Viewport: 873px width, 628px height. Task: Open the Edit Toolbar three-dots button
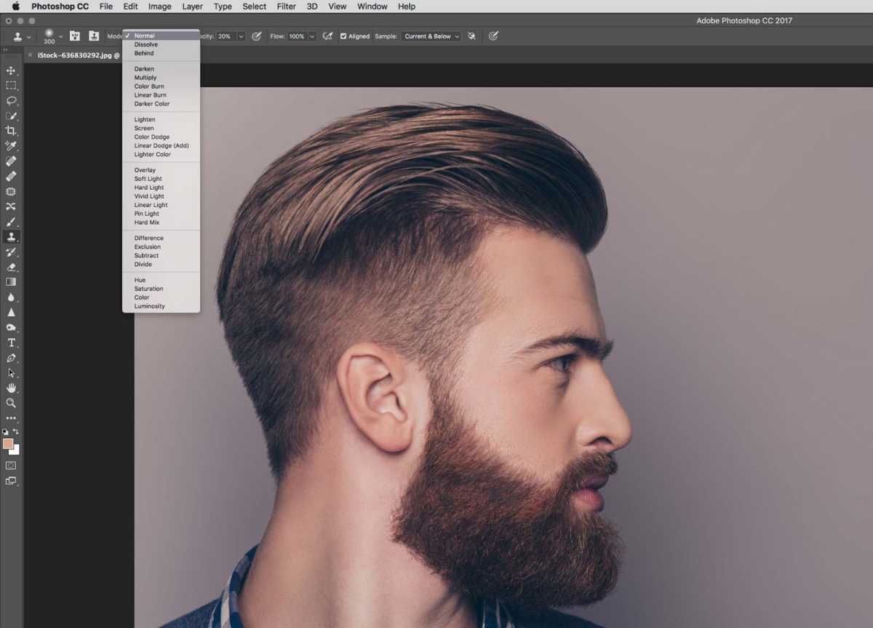click(x=11, y=418)
